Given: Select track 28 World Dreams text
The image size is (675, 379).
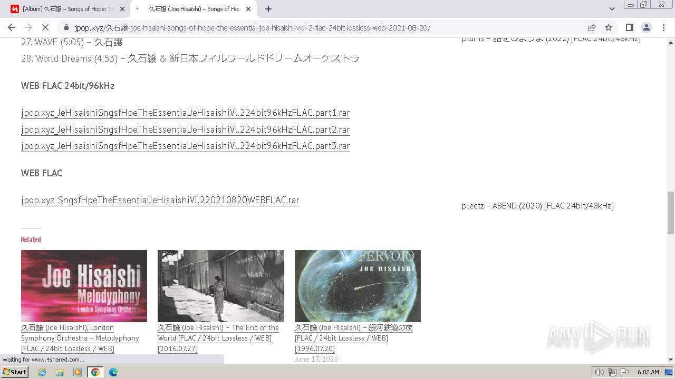Looking at the screenshot, I should [x=190, y=58].
